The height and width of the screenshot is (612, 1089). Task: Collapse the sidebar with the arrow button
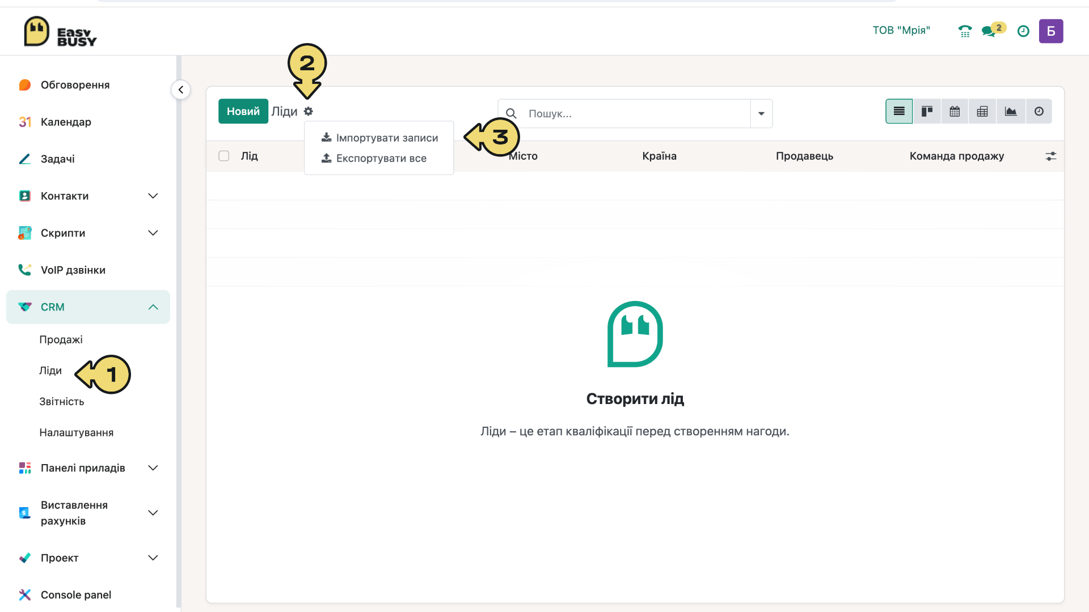coord(181,90)
